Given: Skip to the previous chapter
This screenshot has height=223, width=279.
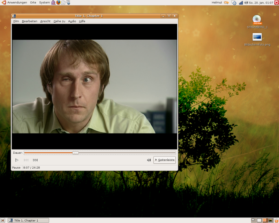Looking at the screenshot, I should pyautogui.click(x=26, y=160).
